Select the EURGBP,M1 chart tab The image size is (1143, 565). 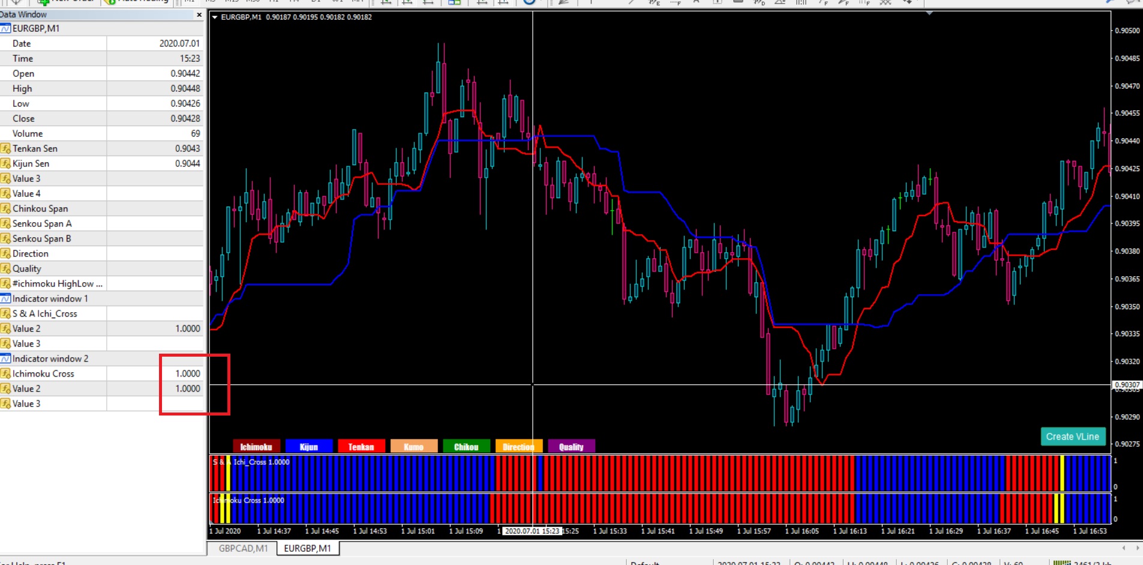coord(307,548)
